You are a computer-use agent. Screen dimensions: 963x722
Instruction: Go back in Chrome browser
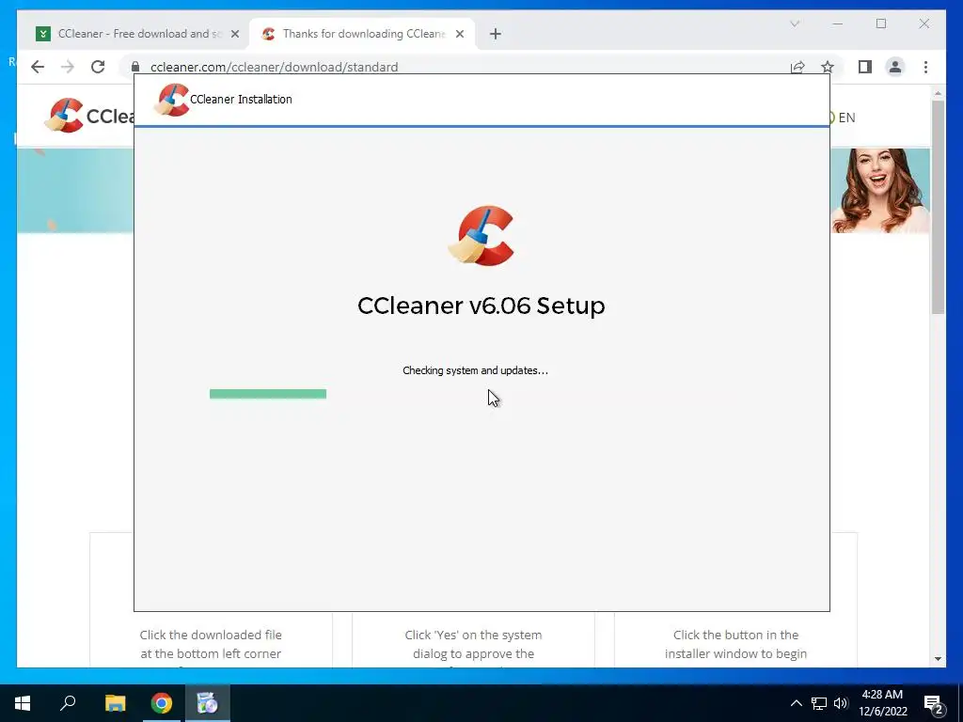[x=38, y=67]
